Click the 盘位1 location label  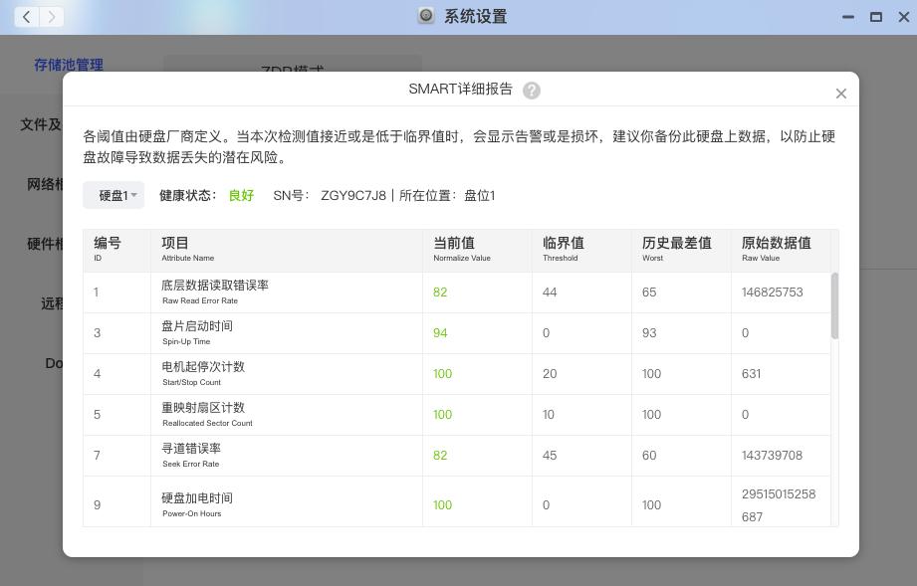pyautogui.click(x=478, y=195)
